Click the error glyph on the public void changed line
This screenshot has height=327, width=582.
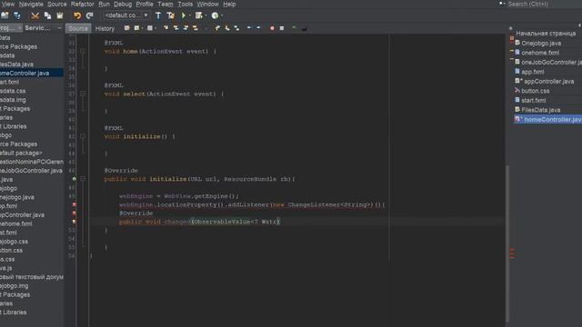click(75, 222)
